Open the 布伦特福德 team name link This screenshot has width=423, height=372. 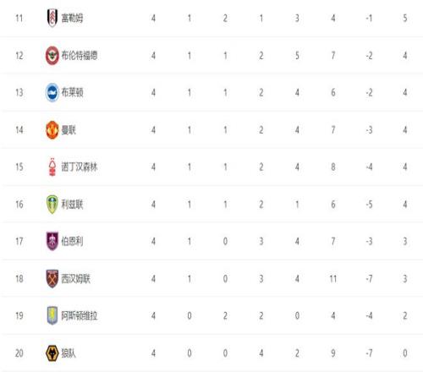point(80,56)
